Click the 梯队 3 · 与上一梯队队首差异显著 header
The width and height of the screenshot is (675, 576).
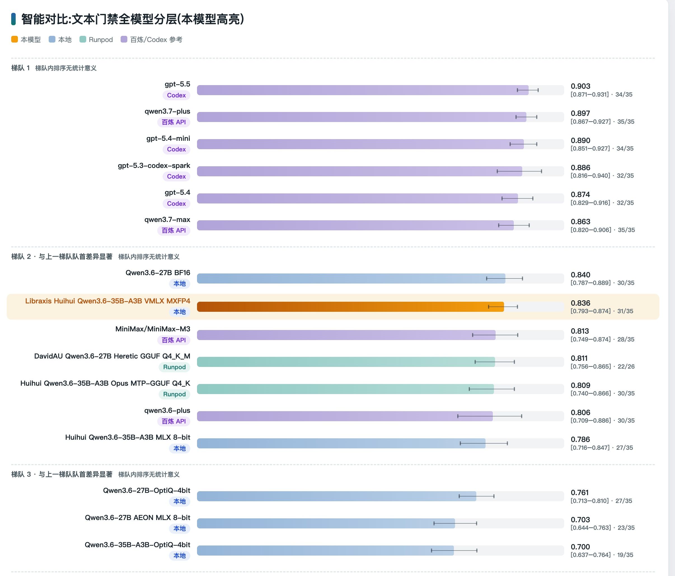pos(62,474)
